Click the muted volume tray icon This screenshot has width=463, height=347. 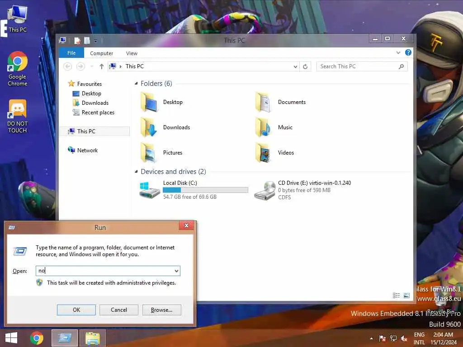click(404, 338)
